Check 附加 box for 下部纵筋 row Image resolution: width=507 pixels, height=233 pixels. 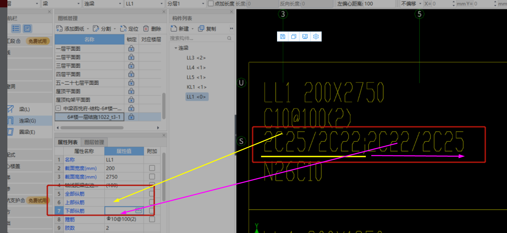tap(152, 211)
